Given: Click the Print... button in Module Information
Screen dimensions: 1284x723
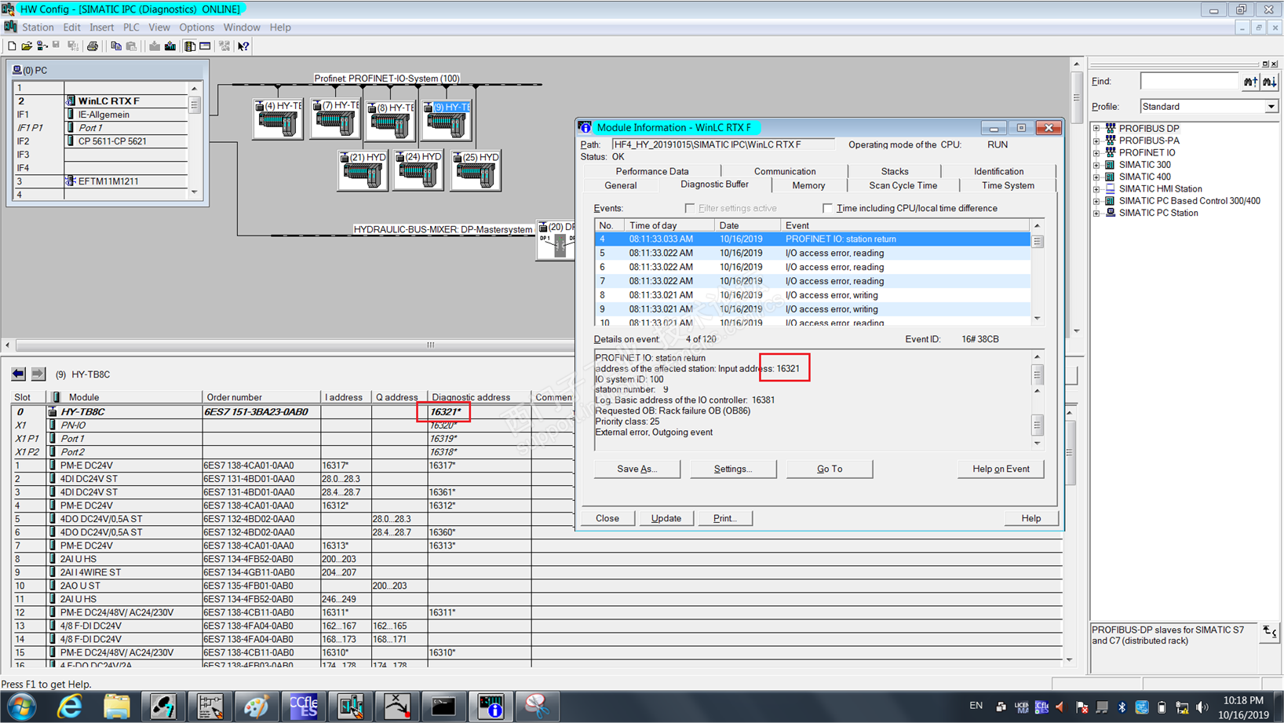Looking at the screenshot, I should pyautogui.click(x=725, y=518).
